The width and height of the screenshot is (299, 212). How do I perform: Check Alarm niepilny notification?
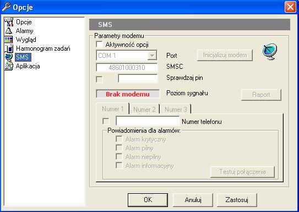click(119, 156)
